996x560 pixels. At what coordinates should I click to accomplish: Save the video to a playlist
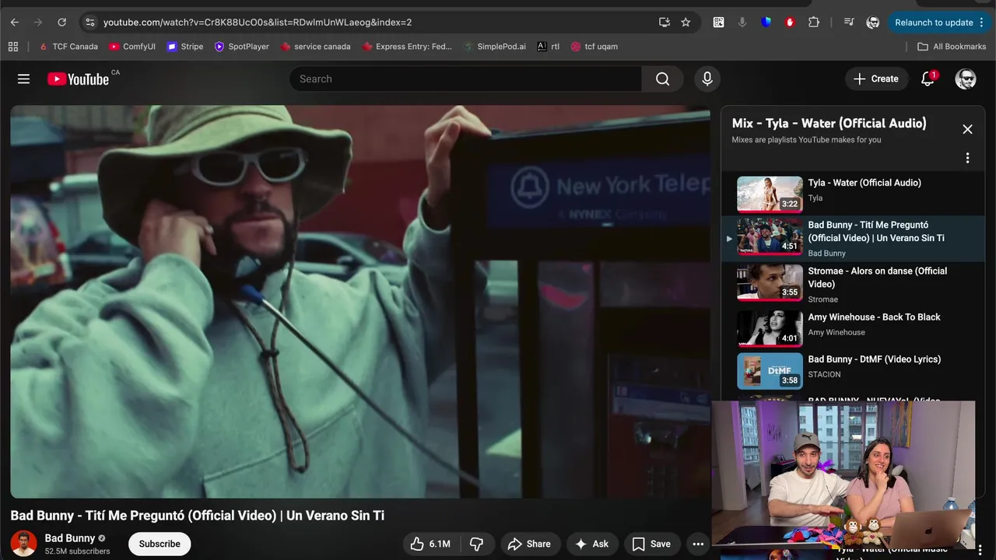coord(651,544)
